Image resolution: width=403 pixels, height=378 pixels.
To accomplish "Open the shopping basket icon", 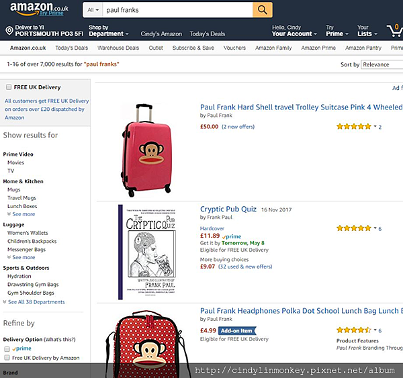I will 394,31.
